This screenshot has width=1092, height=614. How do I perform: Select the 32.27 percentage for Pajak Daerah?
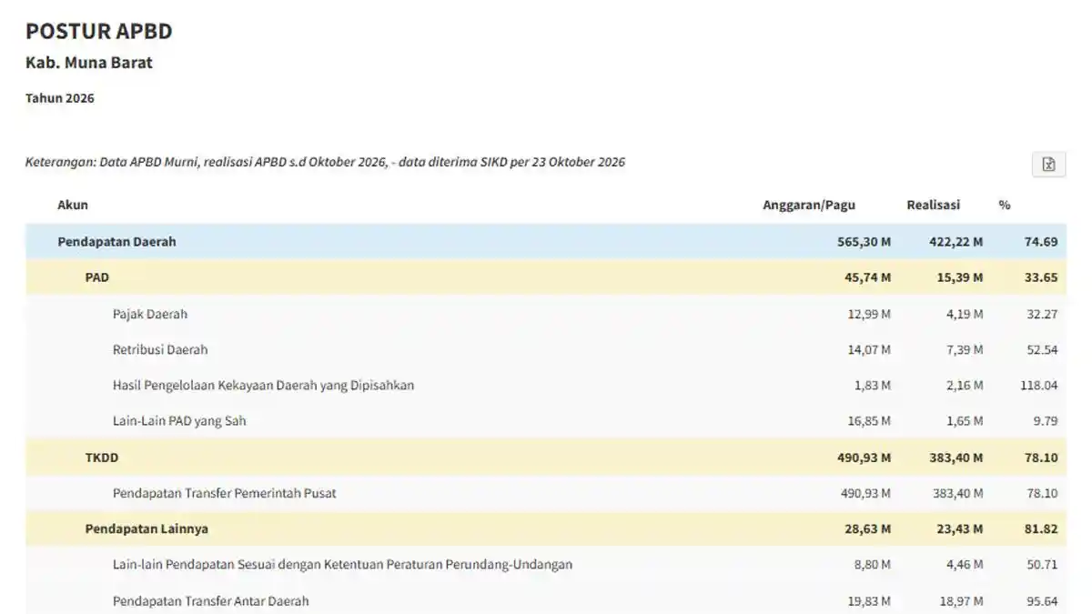click(1042, 314)
